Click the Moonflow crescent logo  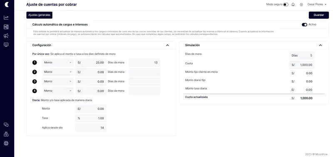[7, 5]
